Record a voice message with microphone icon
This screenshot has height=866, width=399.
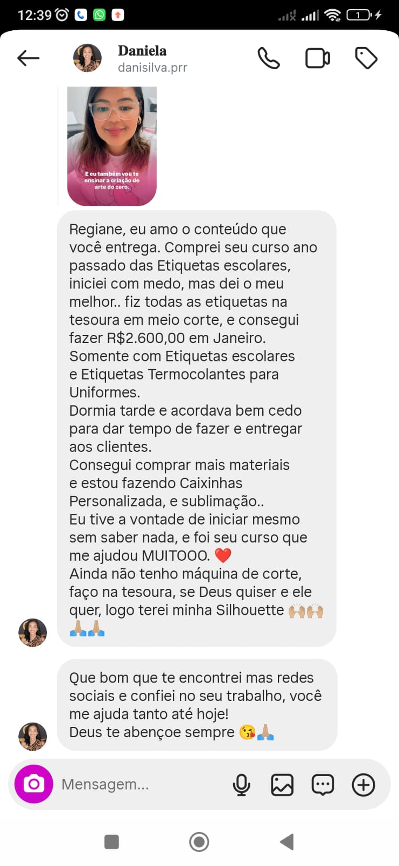[241, 784]
